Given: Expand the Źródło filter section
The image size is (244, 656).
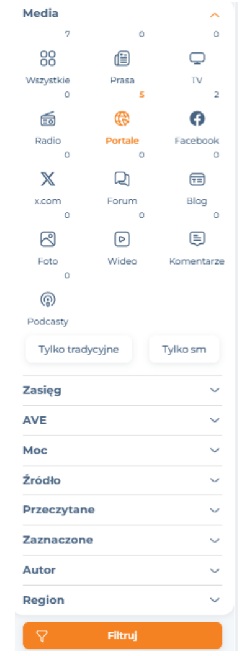Looking at the screenshot, I should pyautogui.click(x=122, y=480).
